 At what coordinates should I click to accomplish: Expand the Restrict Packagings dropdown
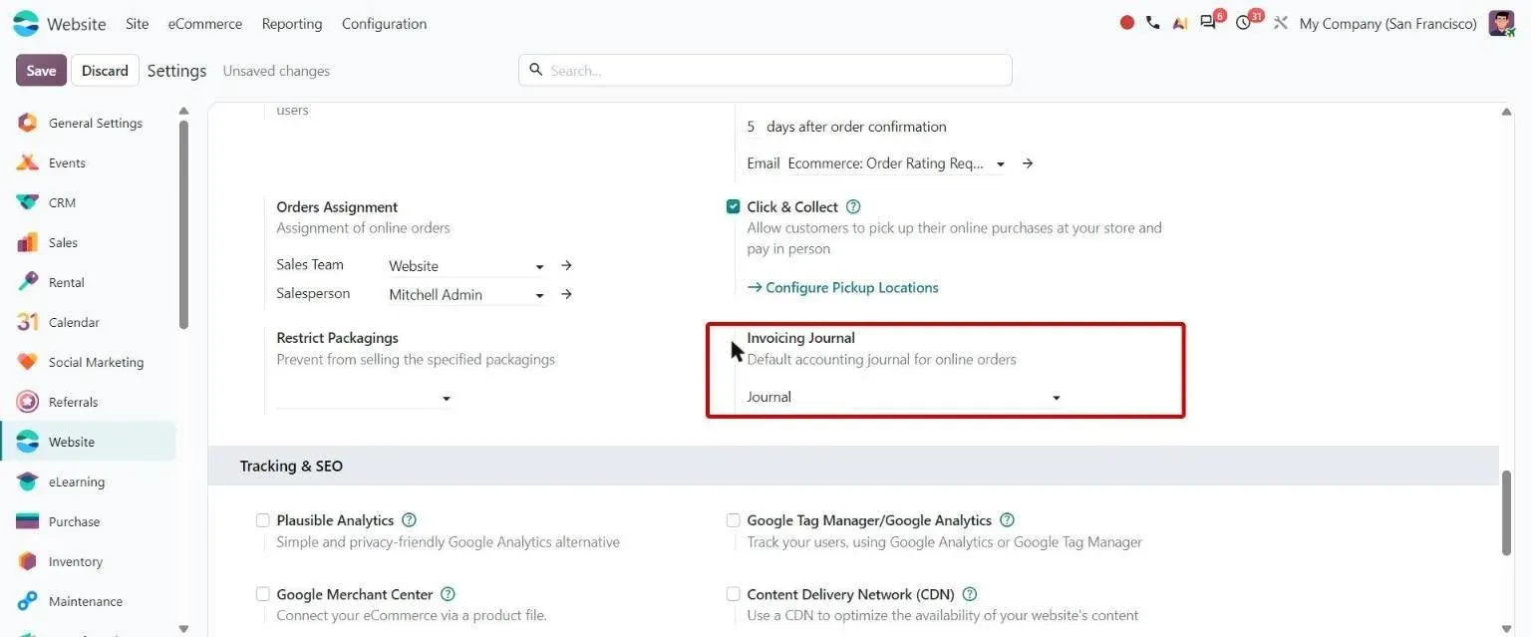446,399
